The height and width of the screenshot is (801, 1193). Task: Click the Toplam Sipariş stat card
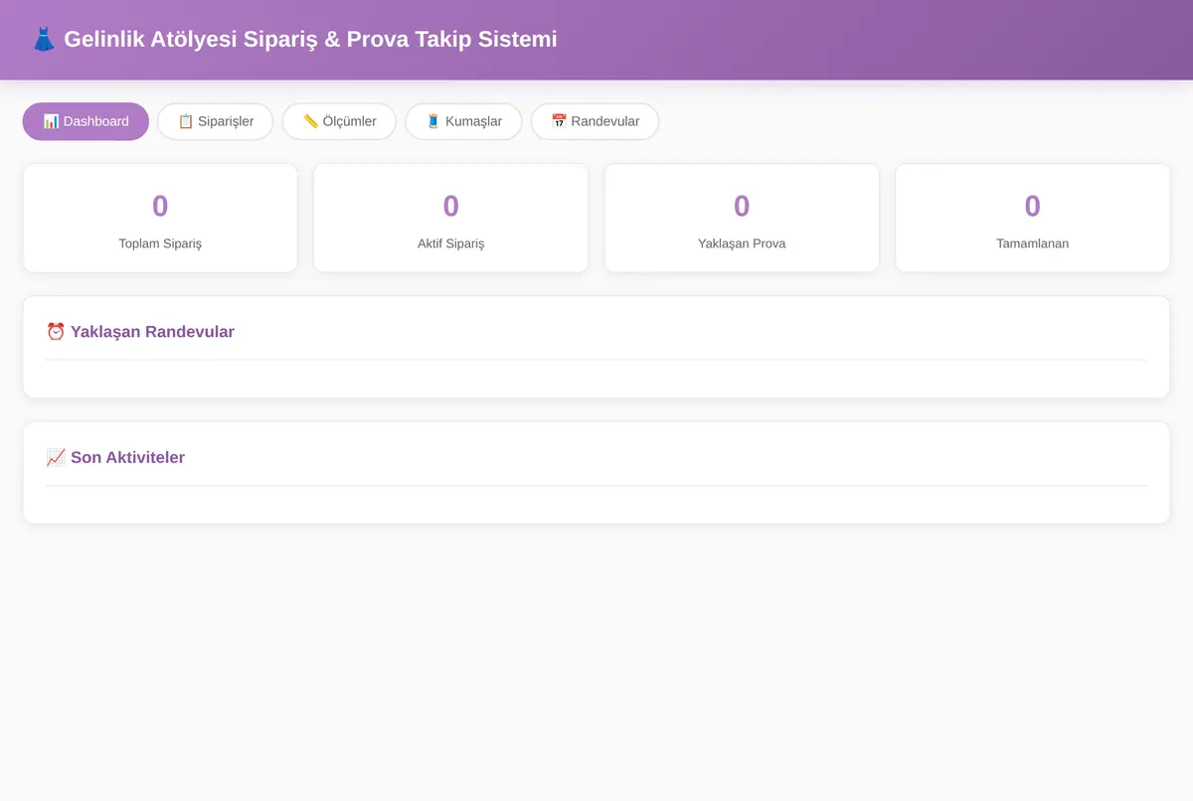click(x=160, y=218)
